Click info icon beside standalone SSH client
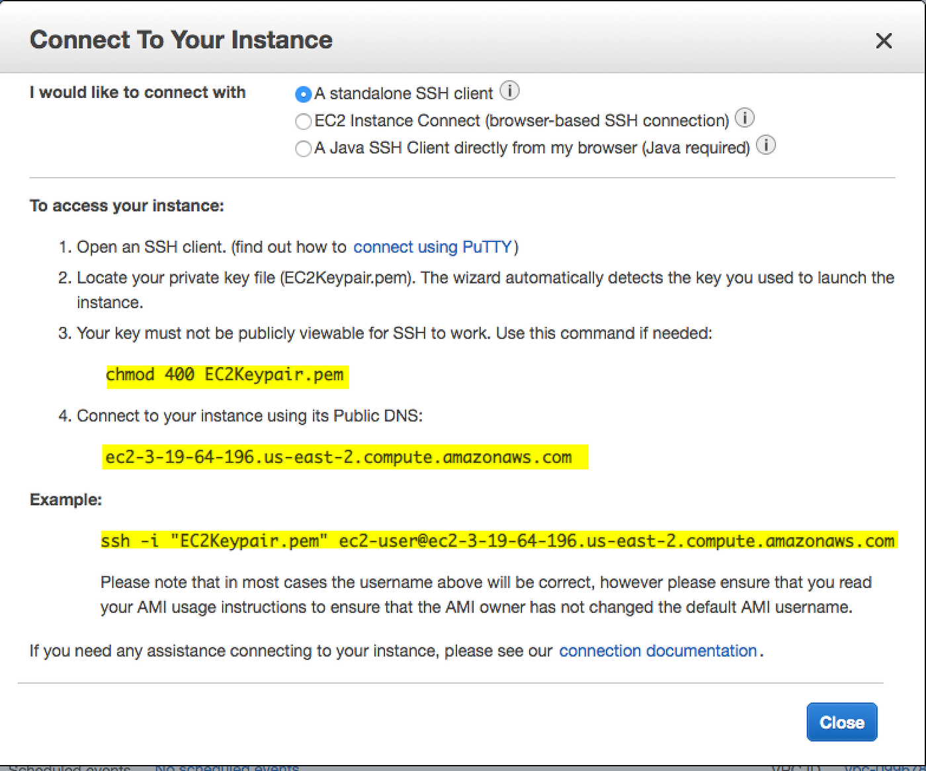 coord(509,91)
